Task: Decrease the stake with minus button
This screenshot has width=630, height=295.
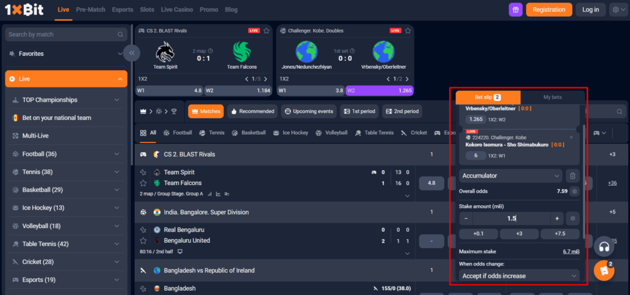Action: click(466, 219)
